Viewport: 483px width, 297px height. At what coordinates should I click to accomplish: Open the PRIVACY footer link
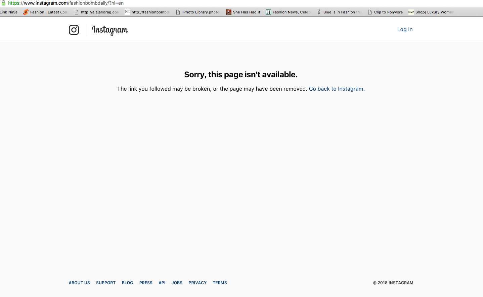(197, 283)
